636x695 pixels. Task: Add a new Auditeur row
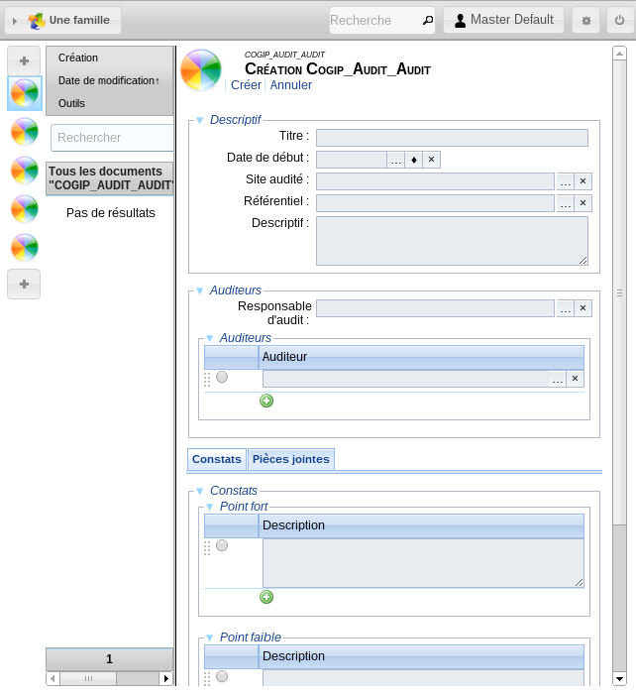(x=266, y=401)
